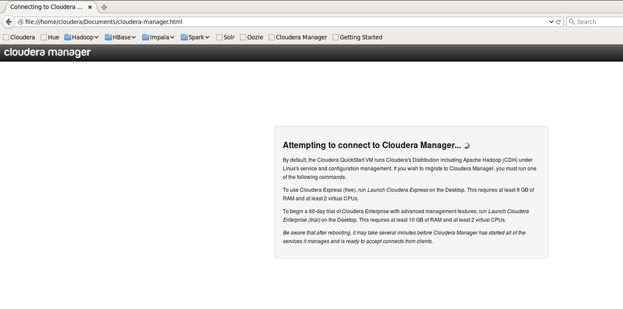Expand the Impala bookmarks folder
This screenshot has width=623, height=309.
tap(158, 37)
